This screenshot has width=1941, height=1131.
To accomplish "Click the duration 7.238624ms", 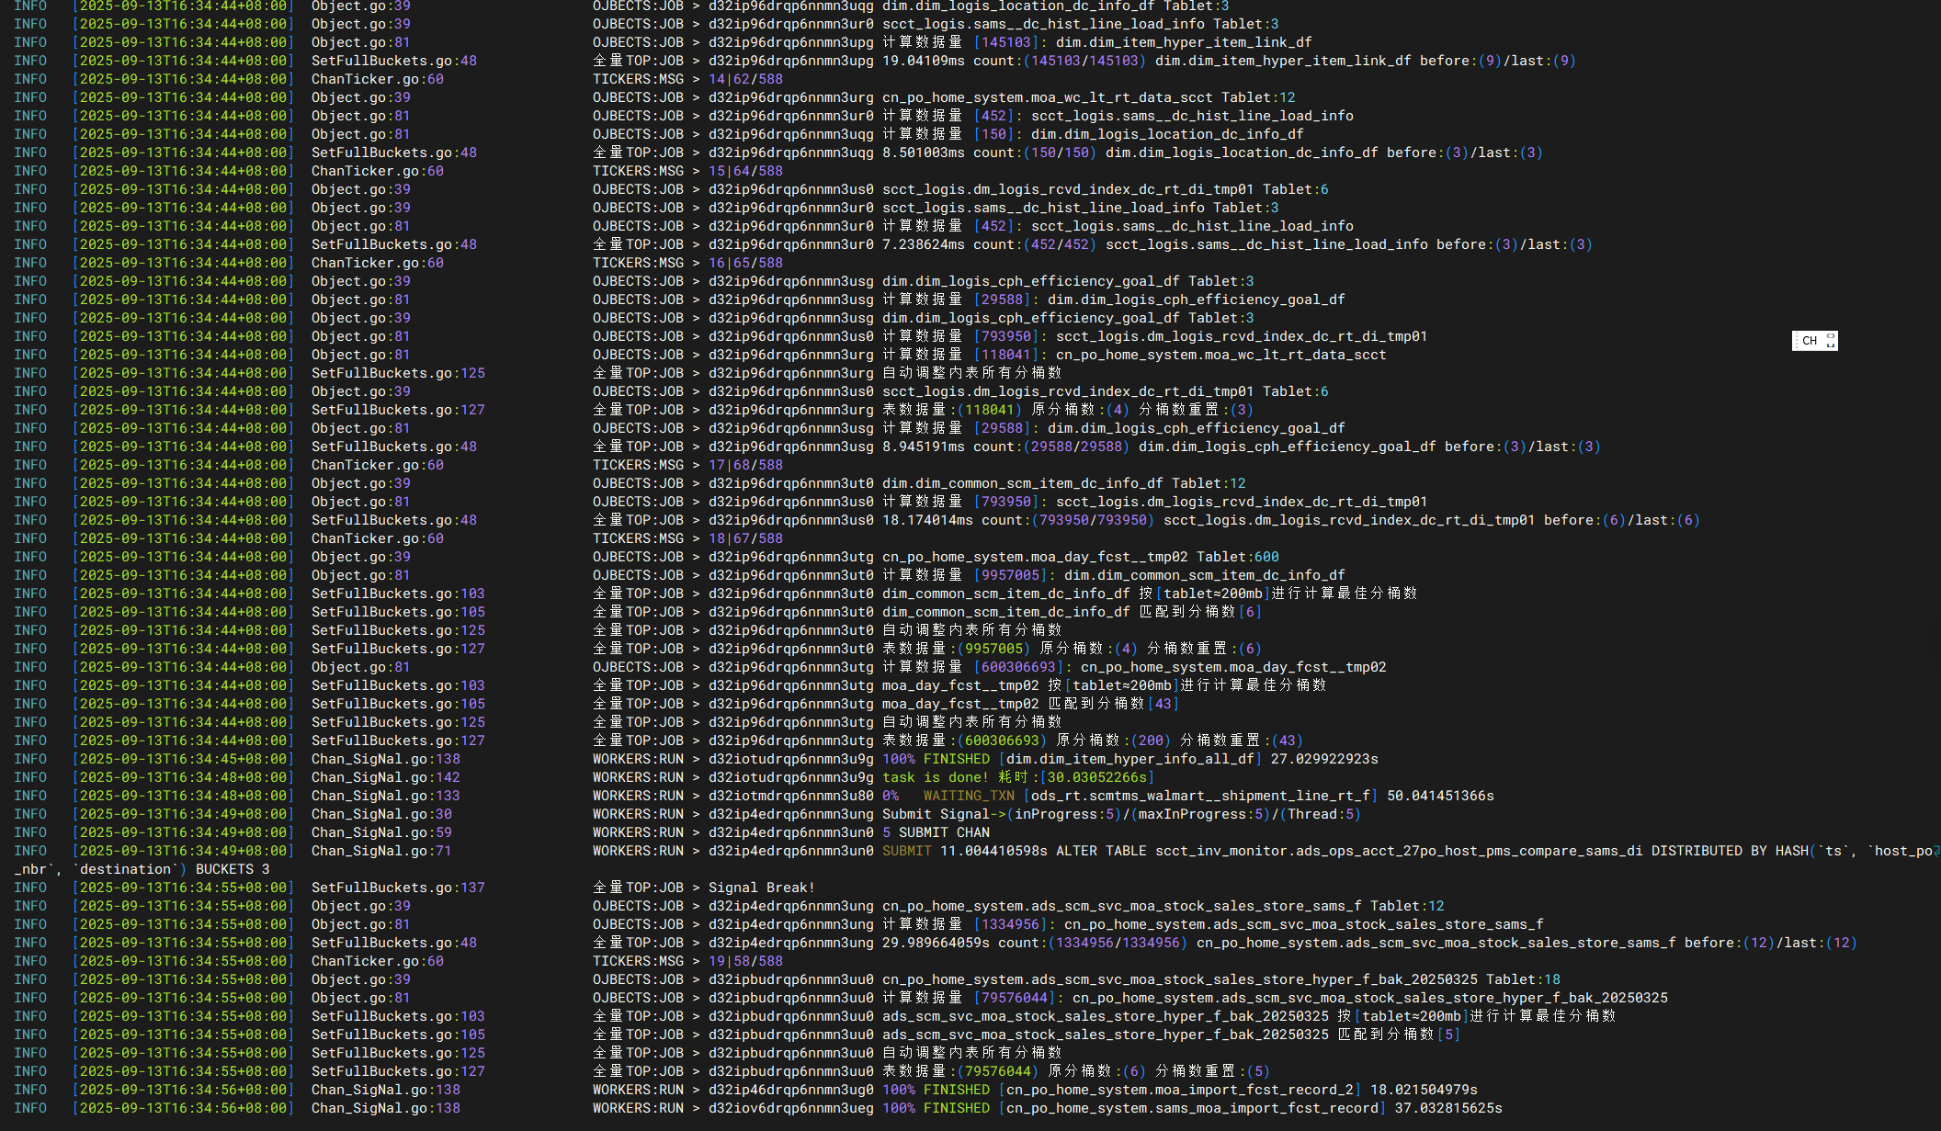I will pos(924,244).
